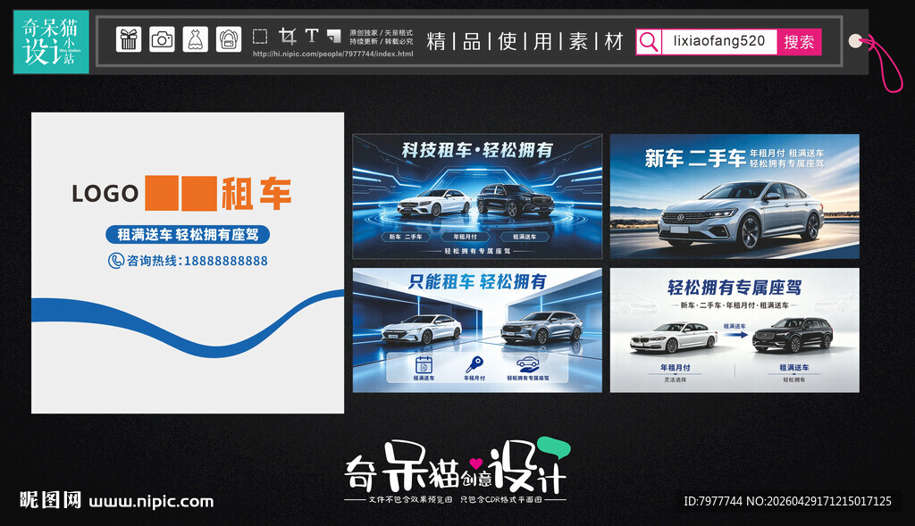Select the camera icon
The width and height of the screenshot is (915, 526).
click(x=163, y=39)
